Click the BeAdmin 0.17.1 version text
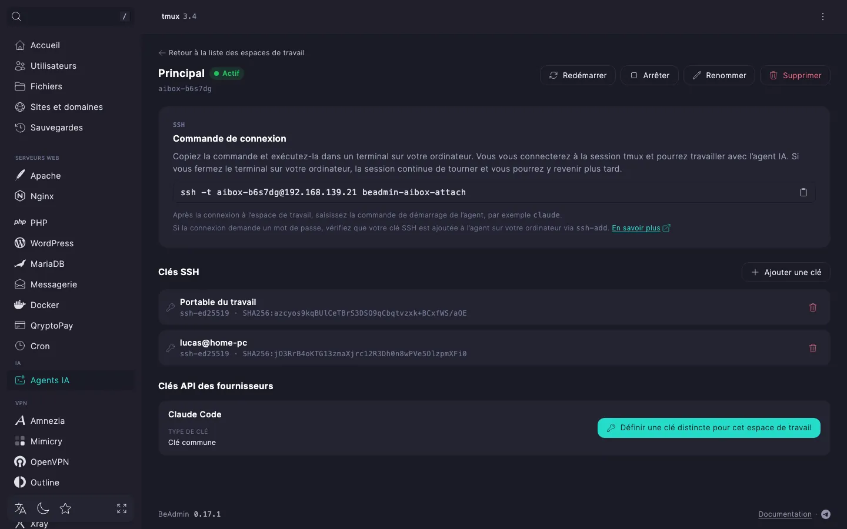The image size is (847, 529). pyautogui.click(x=189, y=514)
